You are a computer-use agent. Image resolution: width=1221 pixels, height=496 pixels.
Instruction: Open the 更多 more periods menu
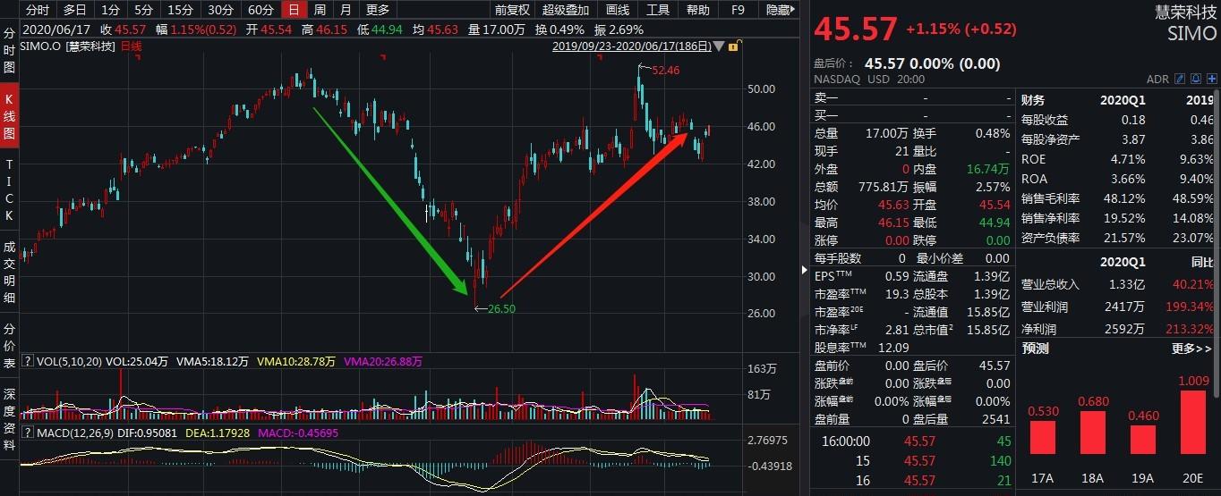pos(379,10)
